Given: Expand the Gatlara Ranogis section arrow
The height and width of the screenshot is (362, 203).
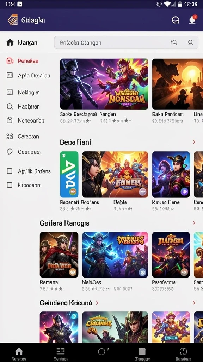Looking at the screenshot, I should [194, 223].
